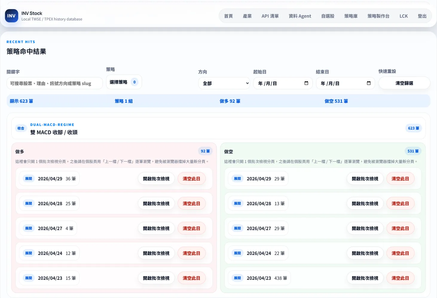437x298 pixels.
Task: Click 登出 to log out
Action: click(x=422, y=16)
